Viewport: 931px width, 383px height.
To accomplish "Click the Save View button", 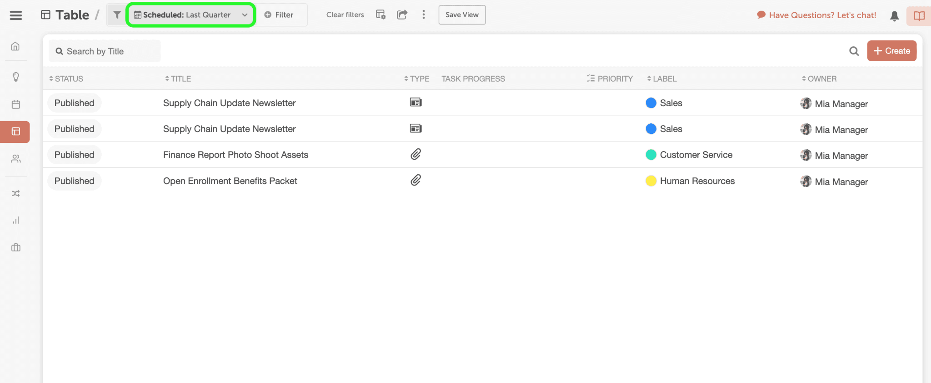I will pyautogui.click(x=462, y=15).
